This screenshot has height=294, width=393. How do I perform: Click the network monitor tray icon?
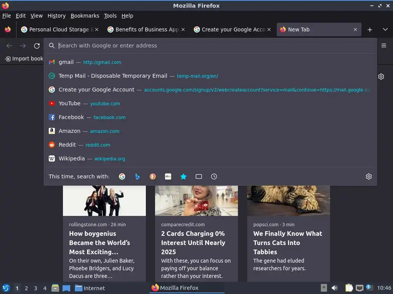click(x=359, y=288)
